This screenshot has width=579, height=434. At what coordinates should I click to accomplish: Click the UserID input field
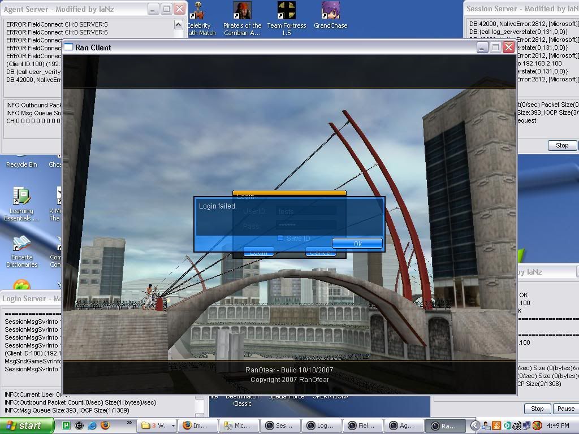306,211
